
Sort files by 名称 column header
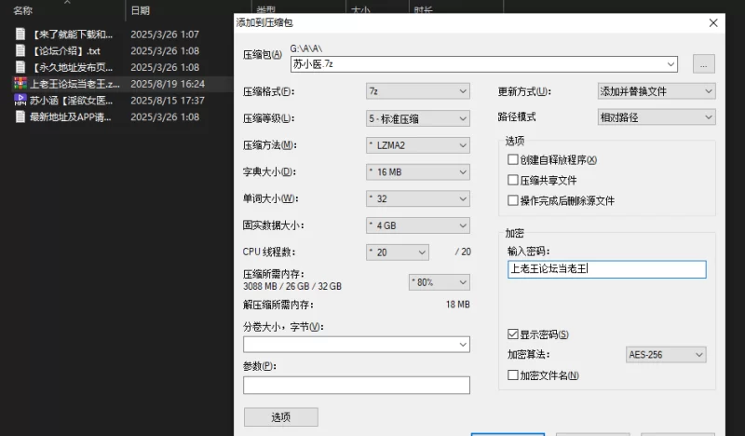(x=22, y=10)
